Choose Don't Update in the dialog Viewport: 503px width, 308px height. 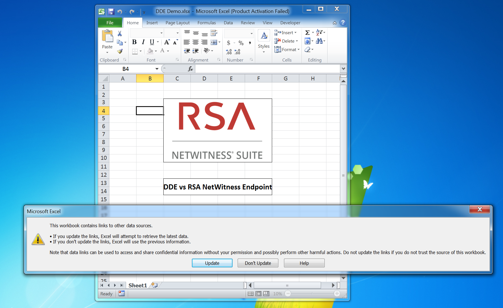pos(258,263)
